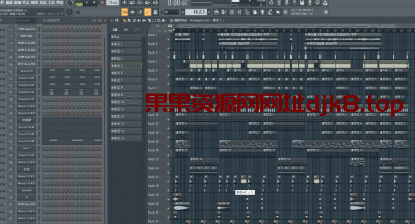
Task: Open the Mixer window icon
Action: point(240,12)
